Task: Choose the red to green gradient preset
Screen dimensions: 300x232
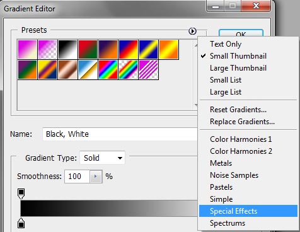Action: coord(88,50)
